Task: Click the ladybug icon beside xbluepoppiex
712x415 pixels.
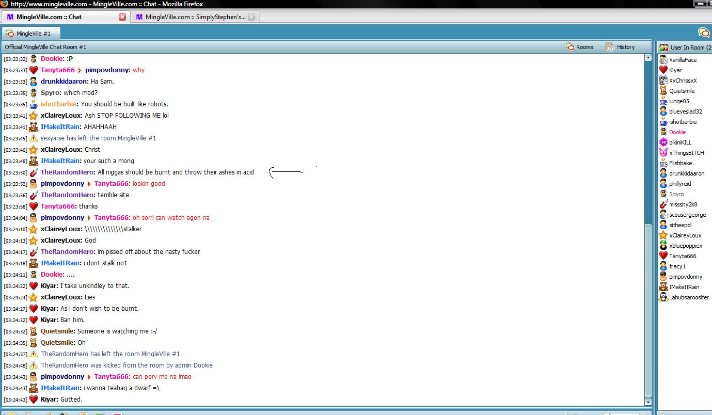Action: click(663, 246)
